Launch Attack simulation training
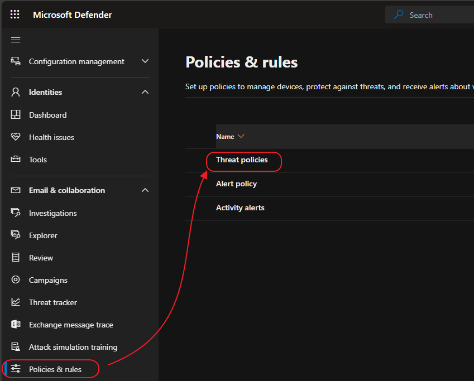Viewport: 474px width, 381px height. click(73, 347)
